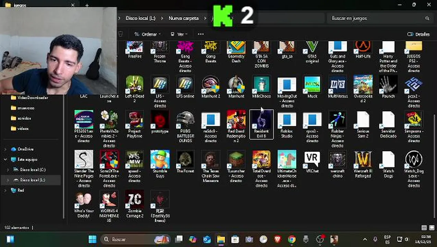437x247 pixels.
Task: Open Brave browser from the taskbar
Action: pyautogui.click(x=277, y=239)
